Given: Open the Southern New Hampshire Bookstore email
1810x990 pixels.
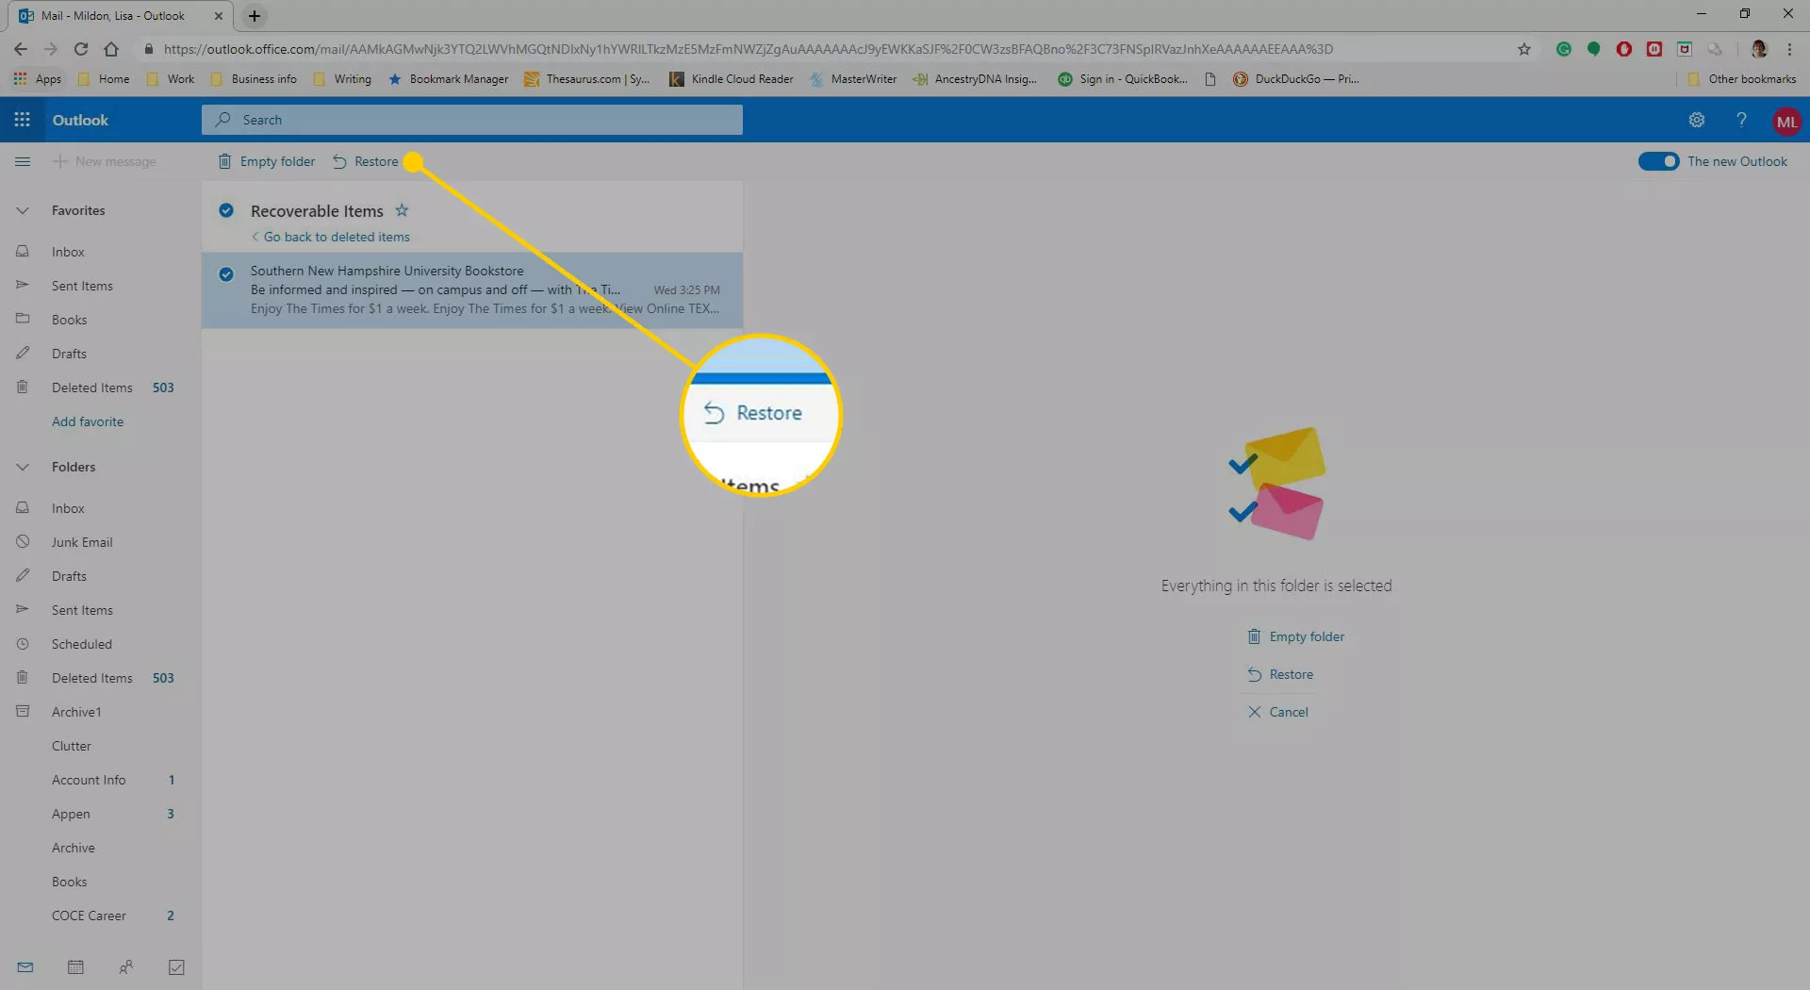Looking at the screenshot, I should click(x=471, y=289).
